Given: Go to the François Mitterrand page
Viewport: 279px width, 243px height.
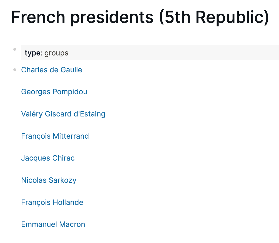Looking at the screenshot, I should (x=55, y=136).
